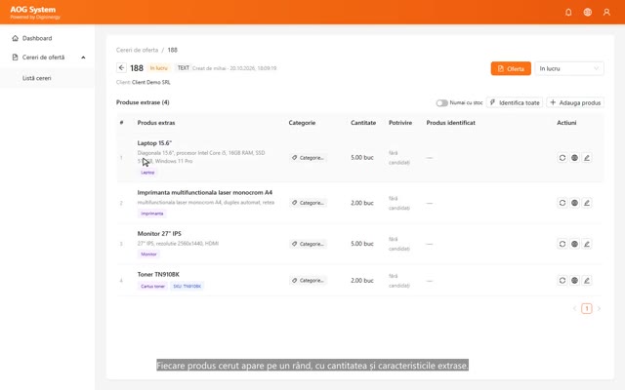This screenshot has width=625, height=390.
Task: Go back with the arrow beside 188
Action: click(121, 67)
